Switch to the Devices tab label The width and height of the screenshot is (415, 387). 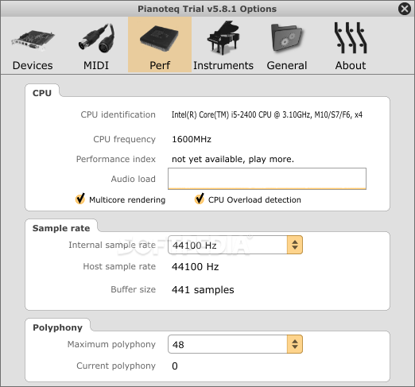tap(33, 65)
